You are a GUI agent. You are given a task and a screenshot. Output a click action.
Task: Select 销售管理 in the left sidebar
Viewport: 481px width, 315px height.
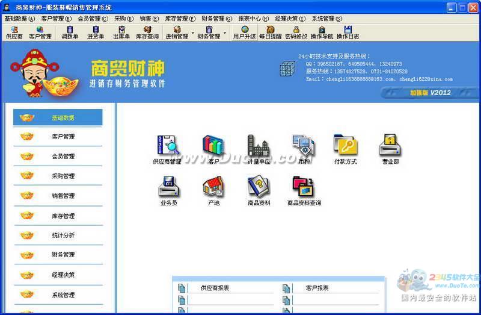[x=63, y=196]
